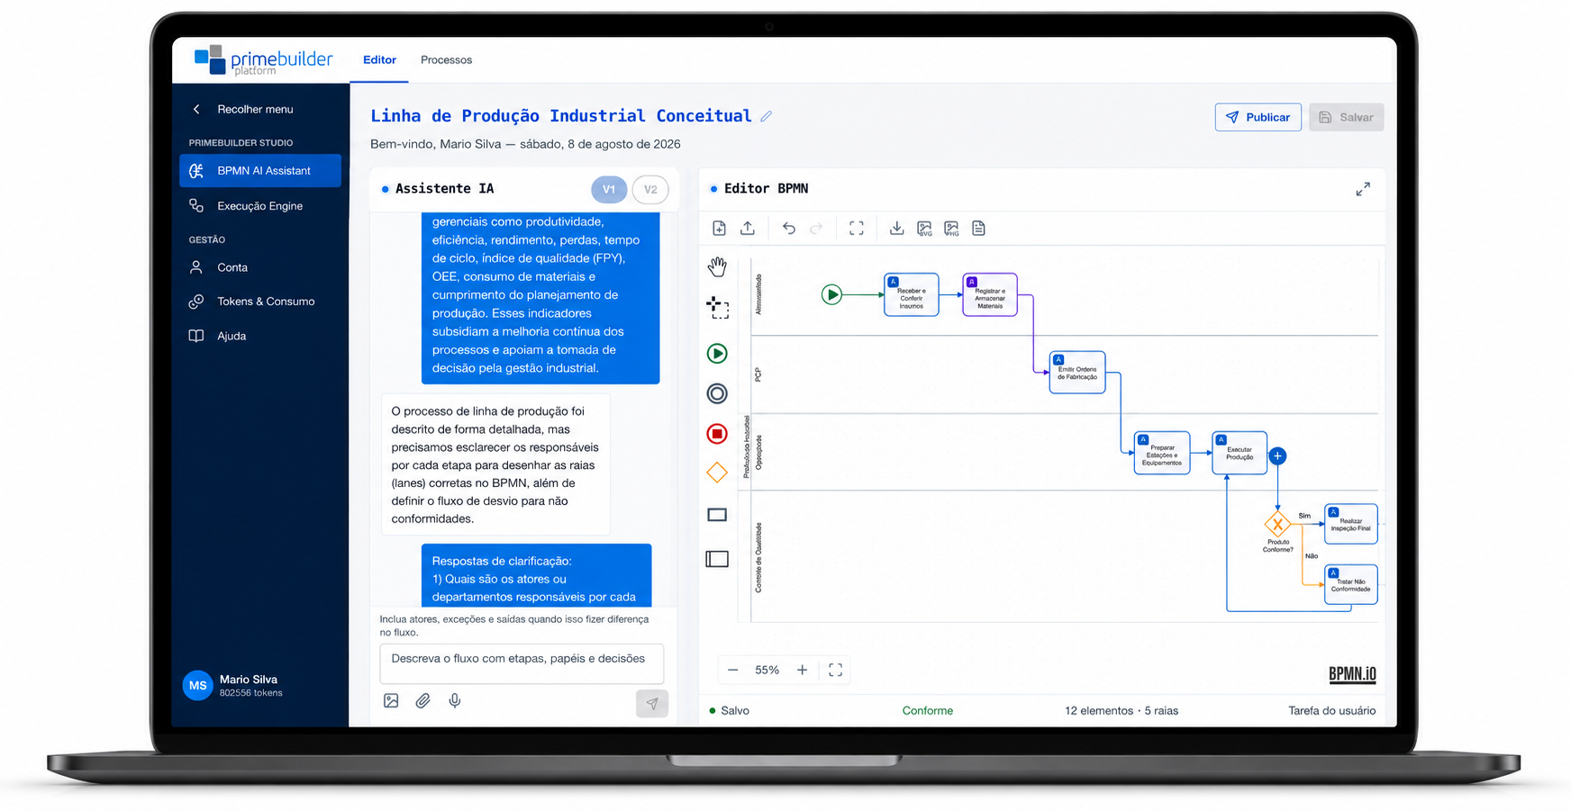Click the Salvar button
Image resolution: width=1571 pixels, height=811 pixels.
click(1346, 117)
